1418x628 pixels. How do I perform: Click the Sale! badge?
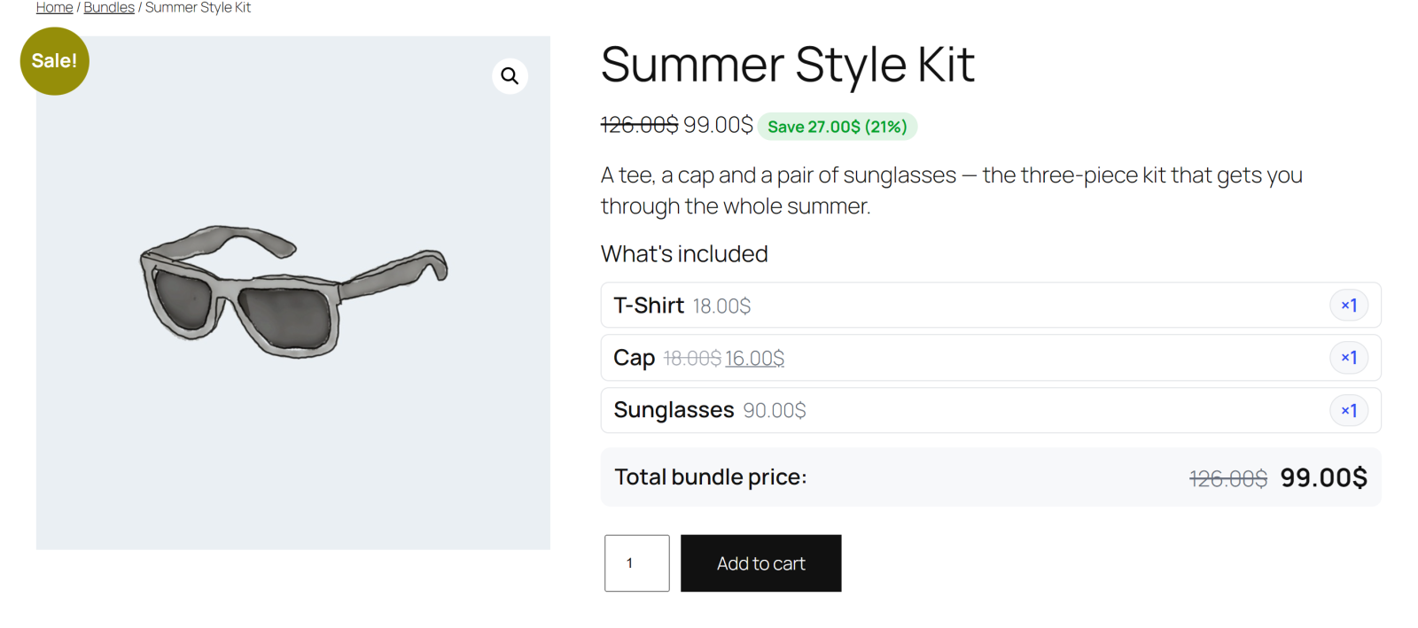pyautogui.click(x=55, y=61)
